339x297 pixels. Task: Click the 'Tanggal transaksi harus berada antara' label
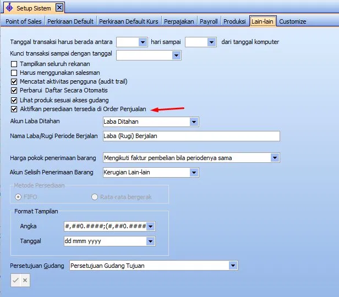(x=61, y=42)
